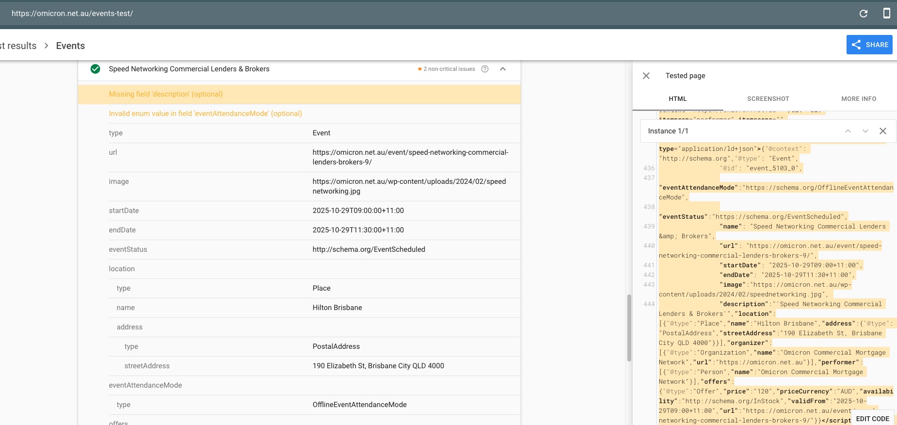Click the location field label
The image size is (897, 425).
point(122,269)
